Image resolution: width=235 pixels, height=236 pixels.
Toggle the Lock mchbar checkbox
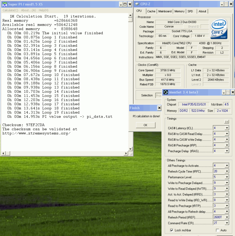[172, 230]
